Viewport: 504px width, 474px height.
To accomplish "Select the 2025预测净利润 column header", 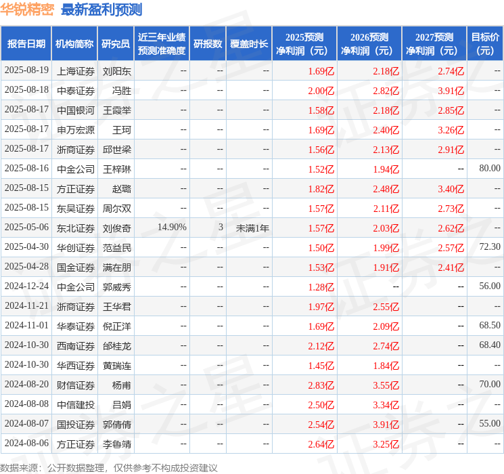I will (304, 44).
